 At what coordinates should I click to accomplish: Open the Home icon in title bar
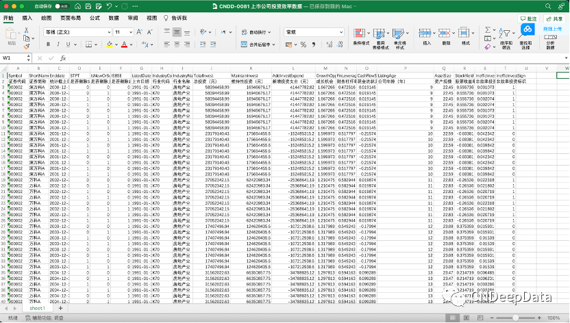pos(78,6)
